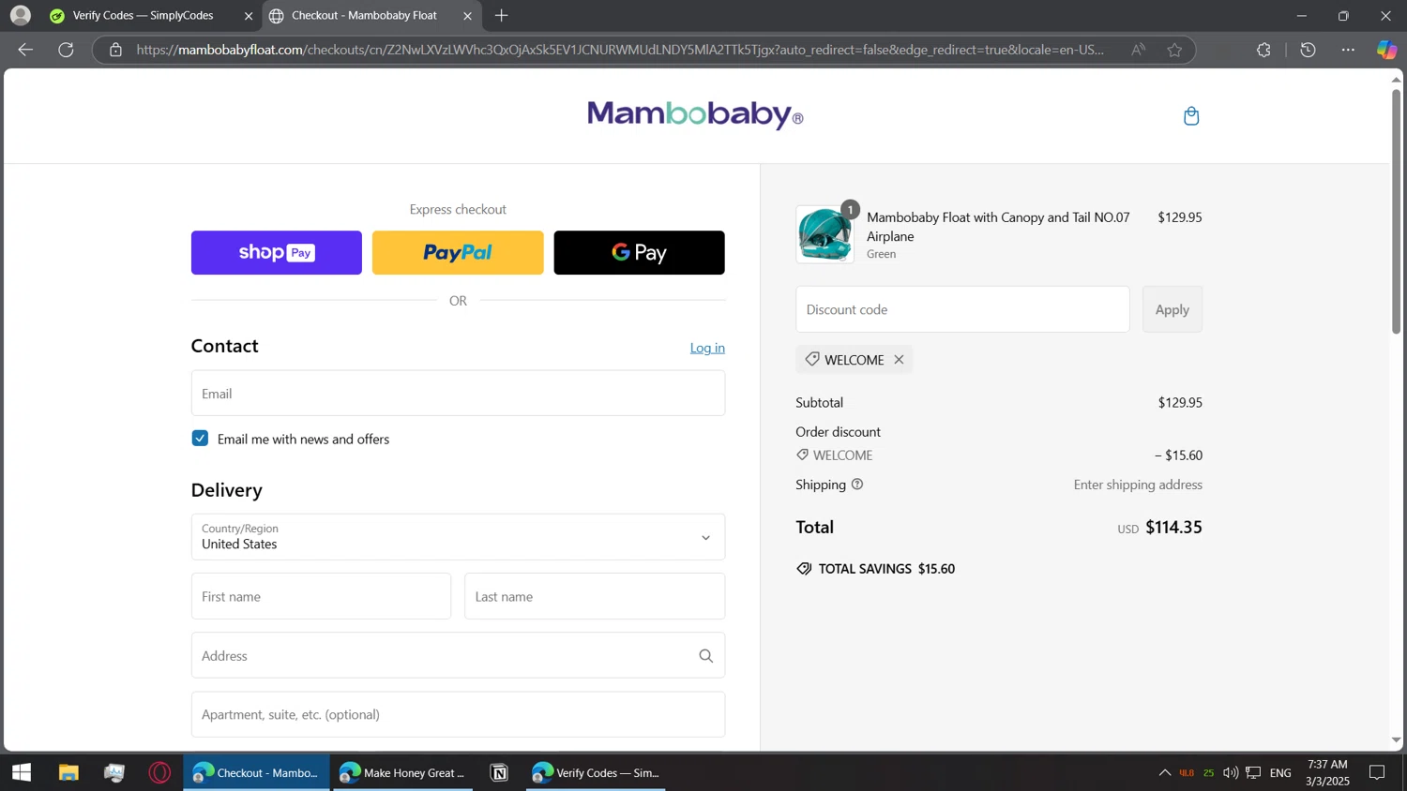Click the Log in link

[707, 348]
